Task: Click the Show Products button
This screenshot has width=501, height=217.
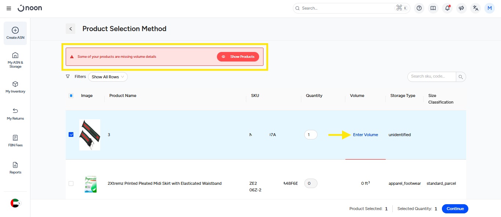Action: (238, 57)
